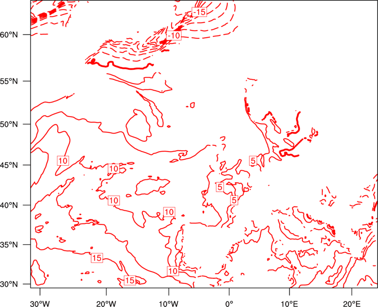Click the 30°W longitude axis label
This screenshot has height=307, width=378.
(40, 304)
